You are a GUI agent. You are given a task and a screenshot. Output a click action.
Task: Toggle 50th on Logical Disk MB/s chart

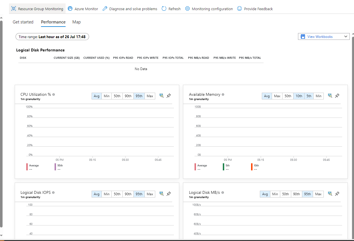286,194
